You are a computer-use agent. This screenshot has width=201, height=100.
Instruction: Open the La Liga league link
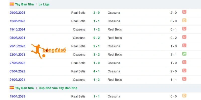(x=44, y=4)
